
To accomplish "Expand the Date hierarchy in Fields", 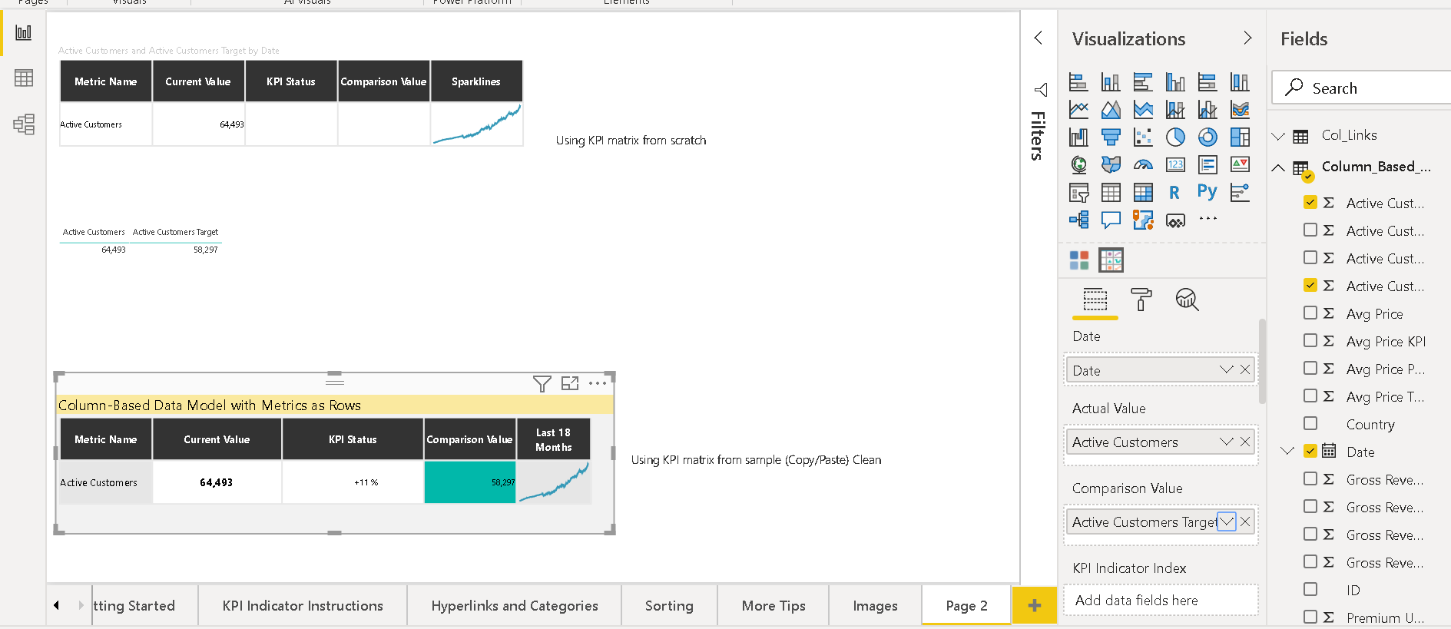I will 1288,452.
